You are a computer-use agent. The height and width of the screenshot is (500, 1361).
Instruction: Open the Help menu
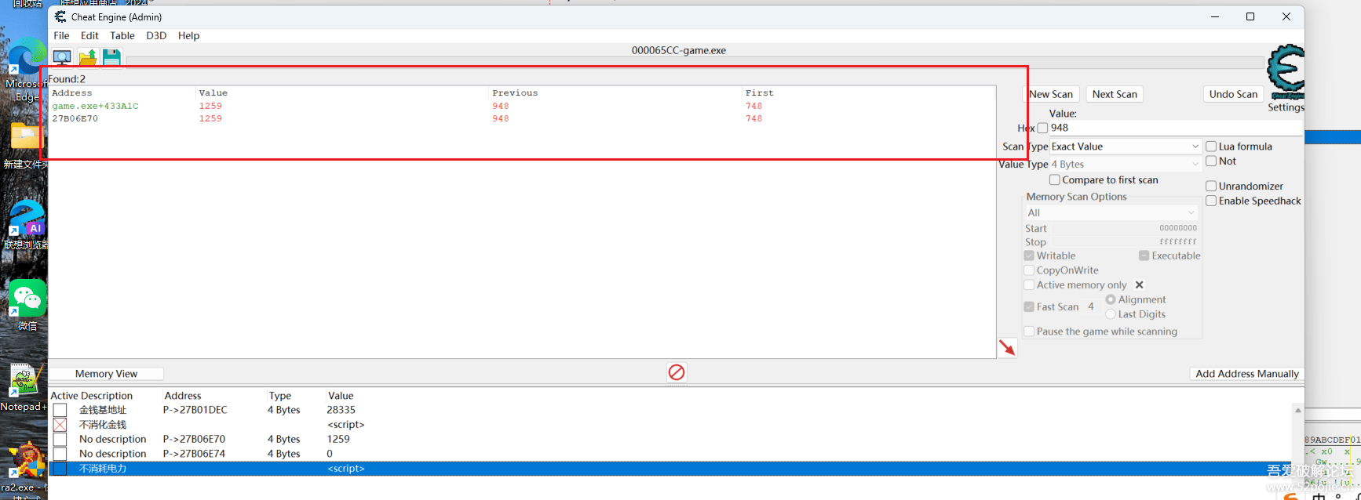[188, 35]
